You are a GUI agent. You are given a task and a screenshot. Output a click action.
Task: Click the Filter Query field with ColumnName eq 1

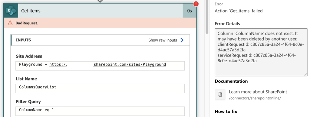tap(100, 111)
